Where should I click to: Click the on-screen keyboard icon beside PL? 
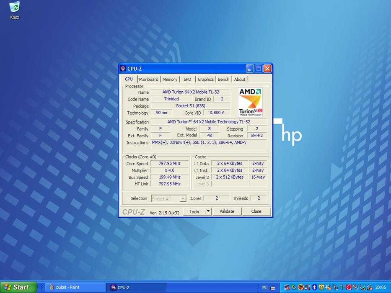[273, 288]
